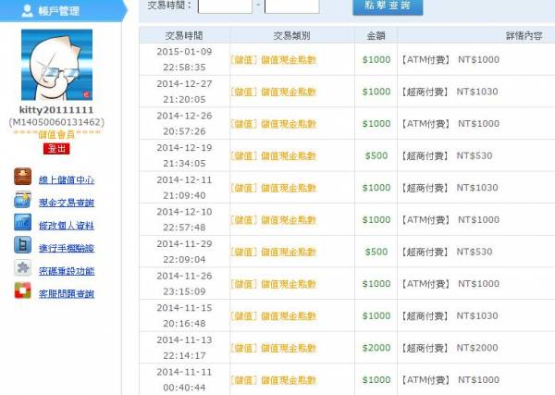Click the 修改個人資料 sidebar icon

click(x=23, y=224)
